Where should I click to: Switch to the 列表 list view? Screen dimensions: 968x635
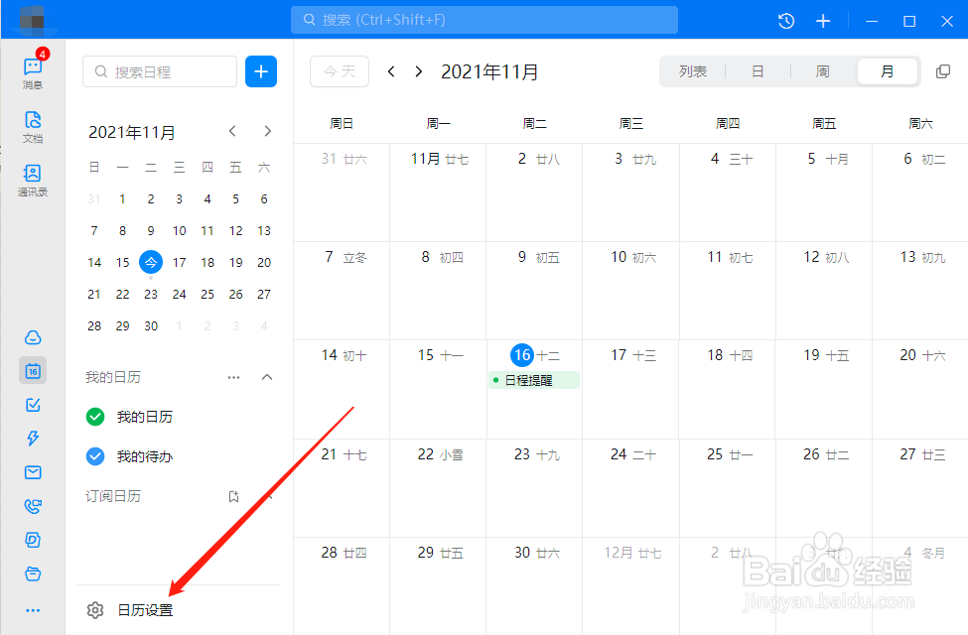pyautogui.click(x=693, y=70)
